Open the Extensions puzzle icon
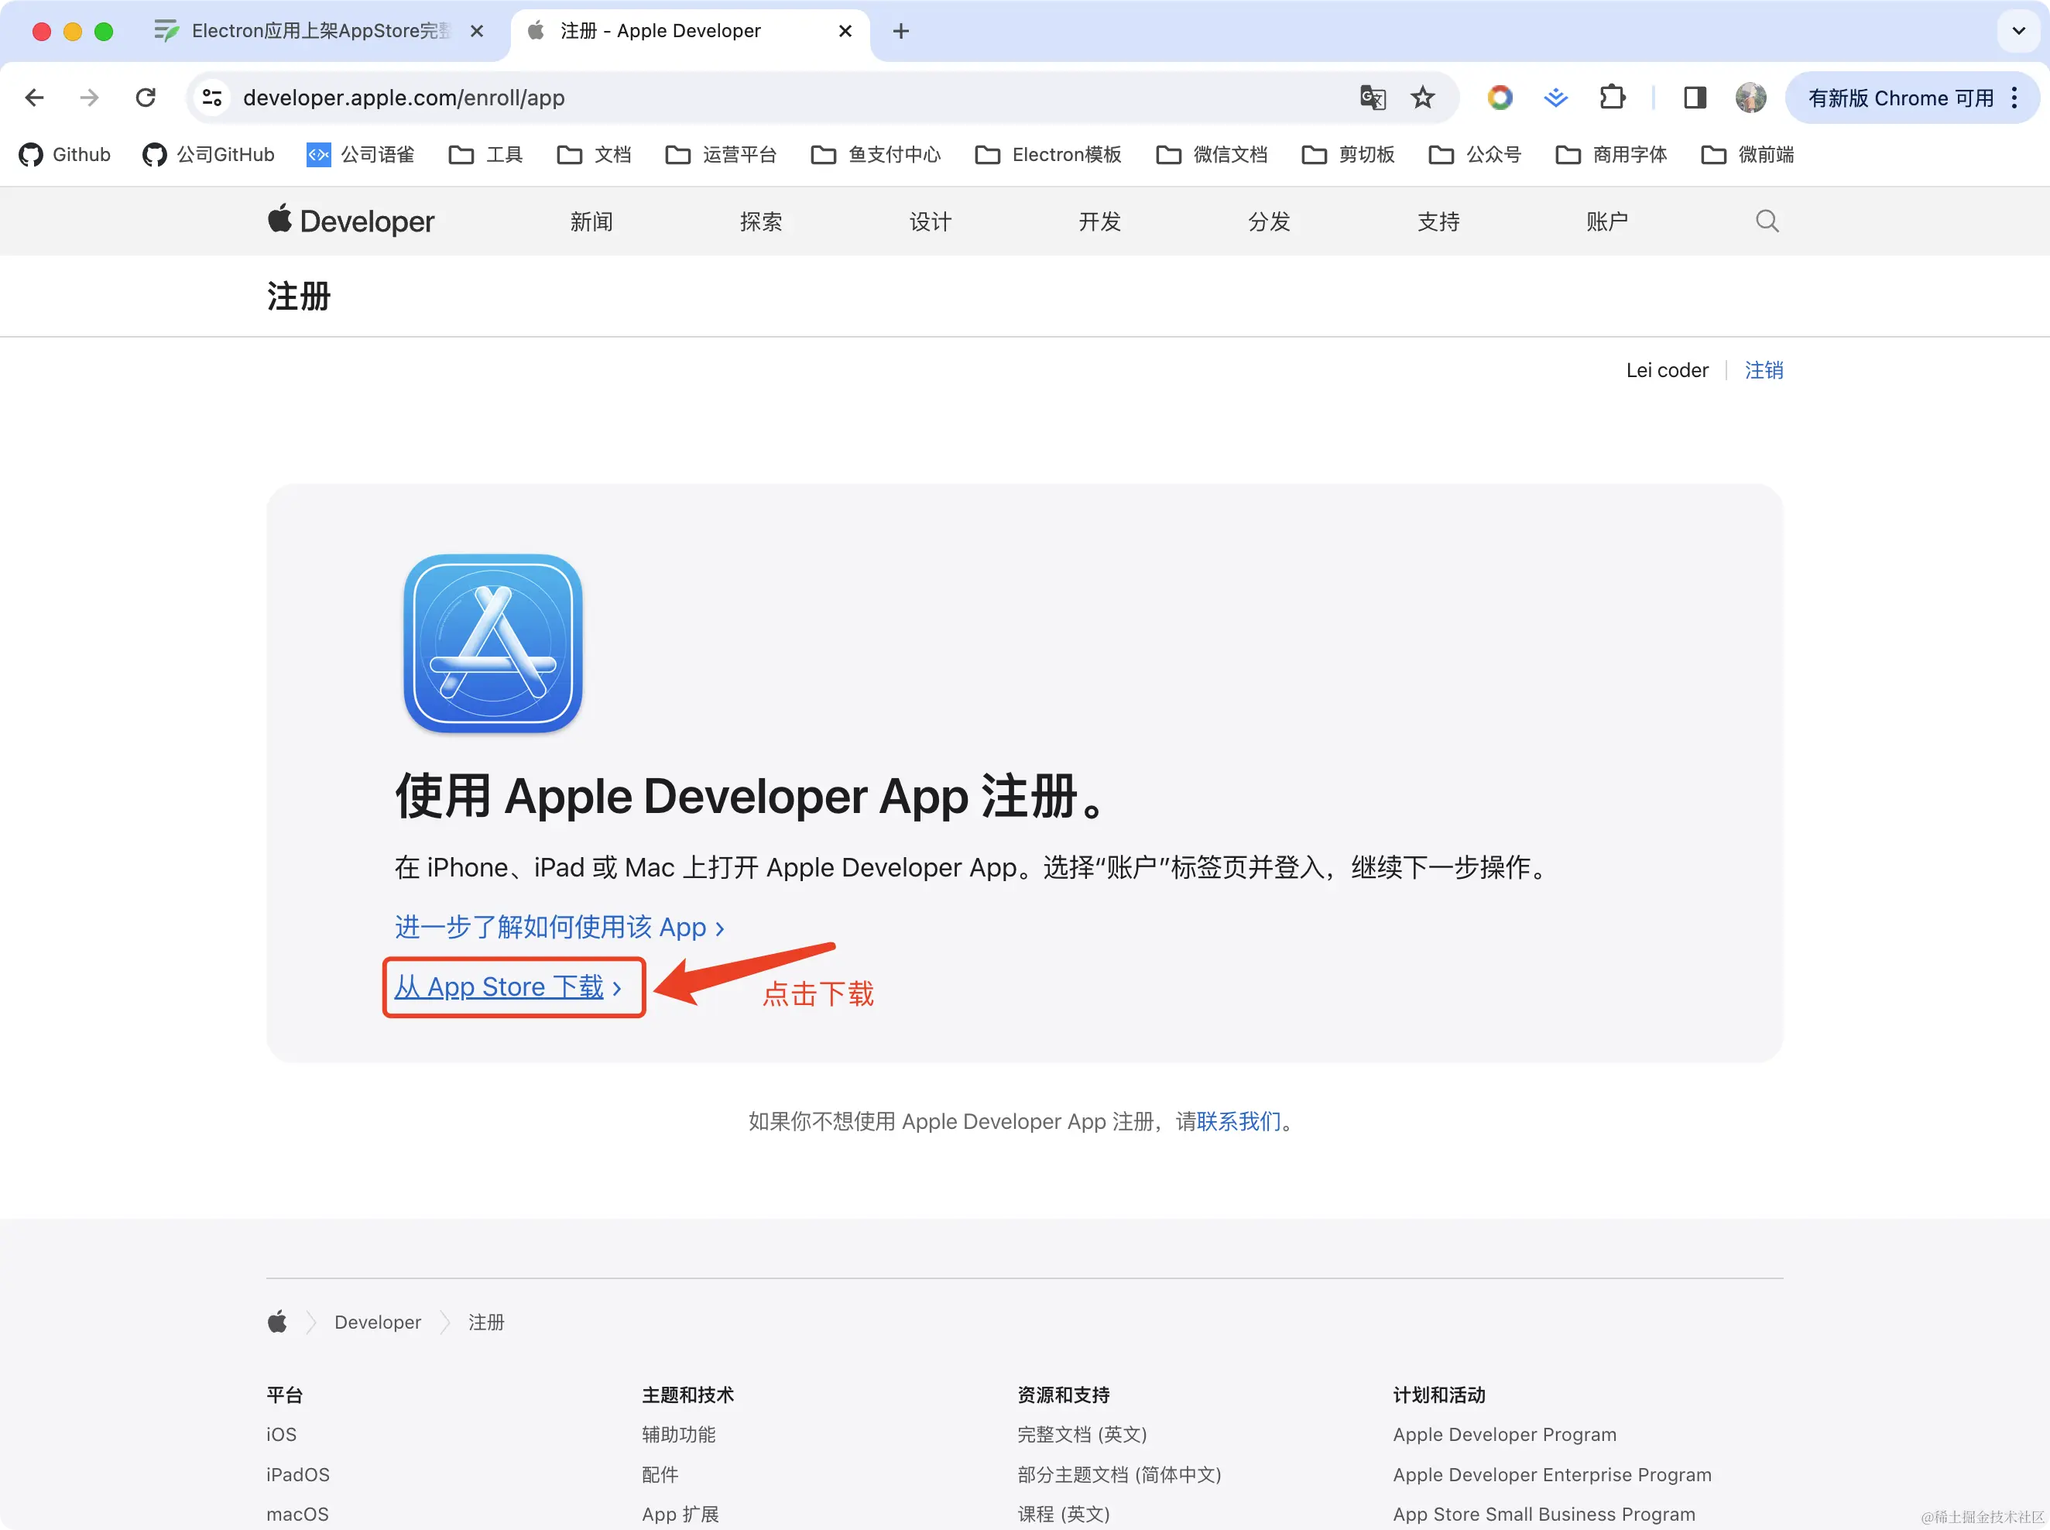The height and width of the screenshot is (1530, 2050). tap(1612, 98)
